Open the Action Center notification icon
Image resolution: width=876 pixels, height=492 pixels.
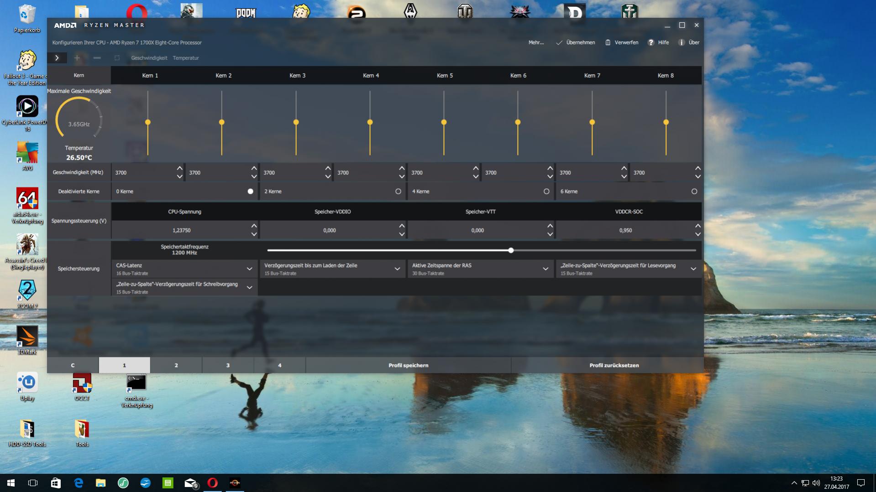point(861,483)
